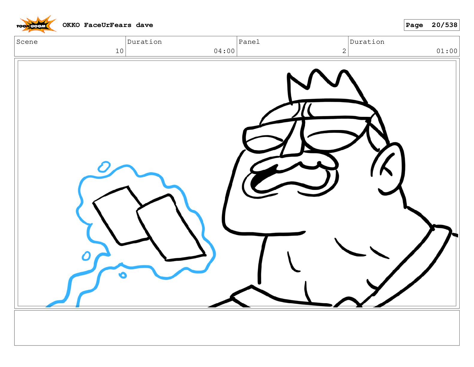
Task: Click the Toon Boom logo
Action: tap(36, 25)
